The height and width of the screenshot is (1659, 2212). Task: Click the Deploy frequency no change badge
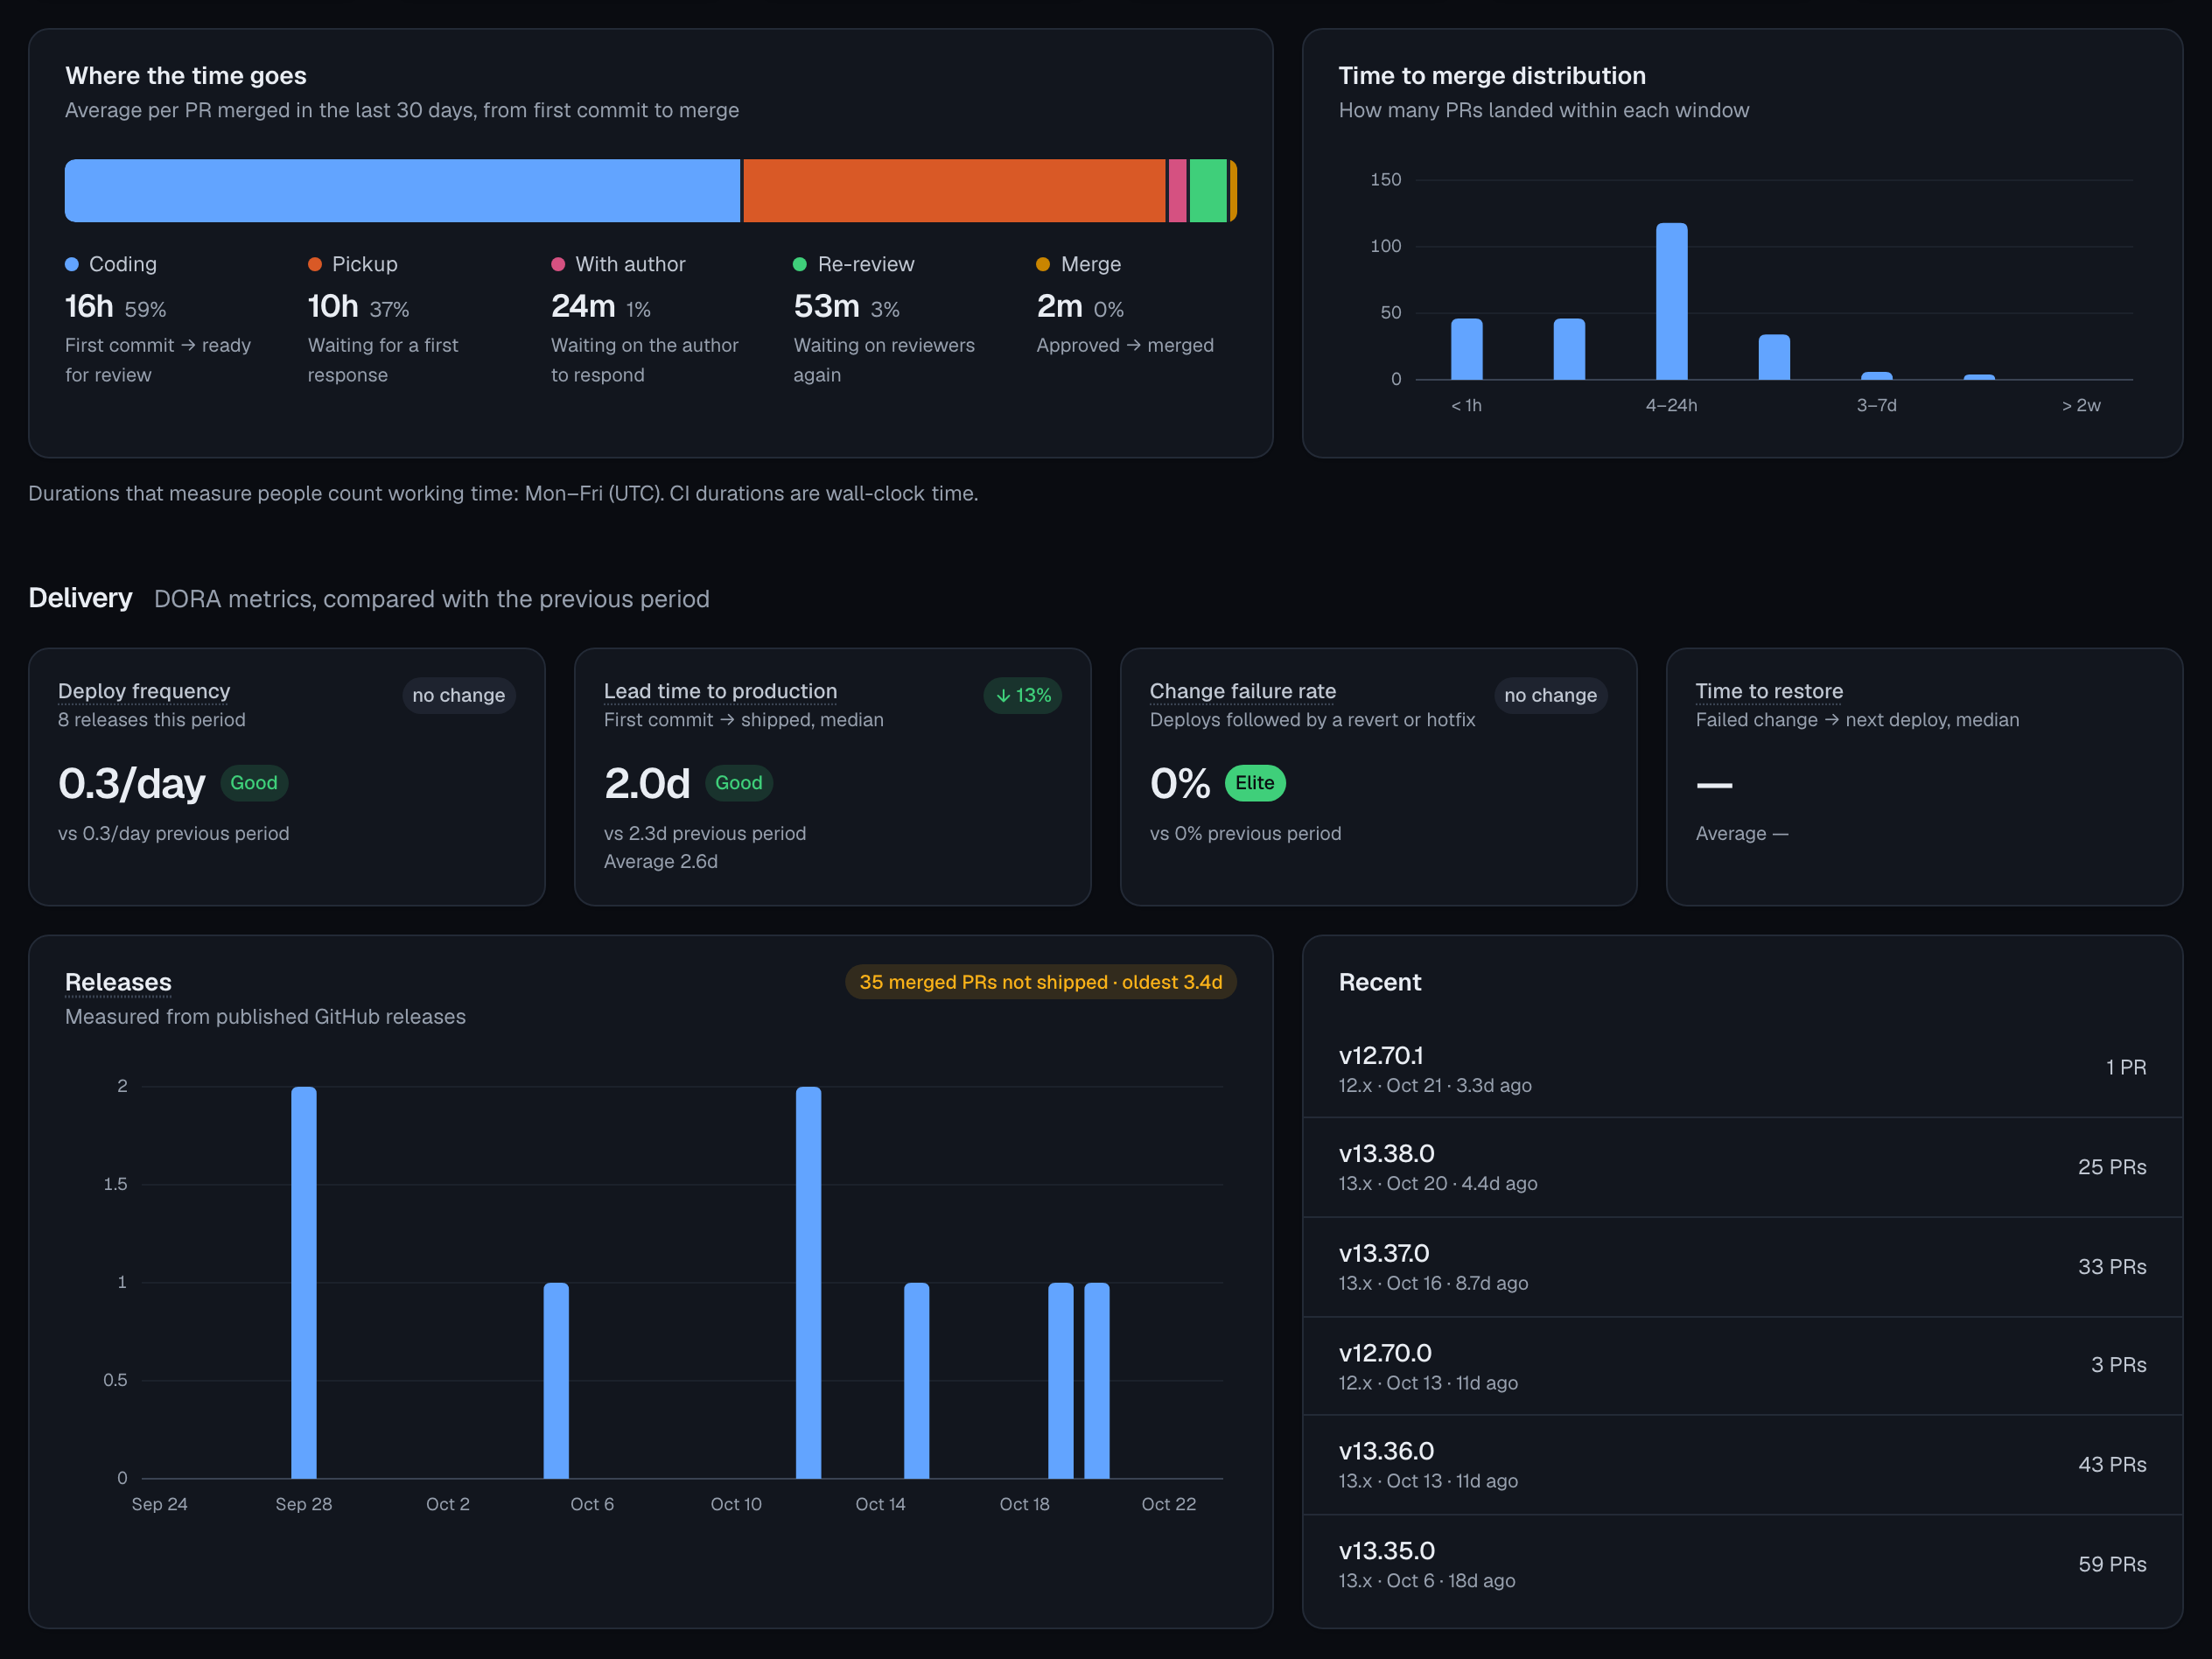click(459, 695)
